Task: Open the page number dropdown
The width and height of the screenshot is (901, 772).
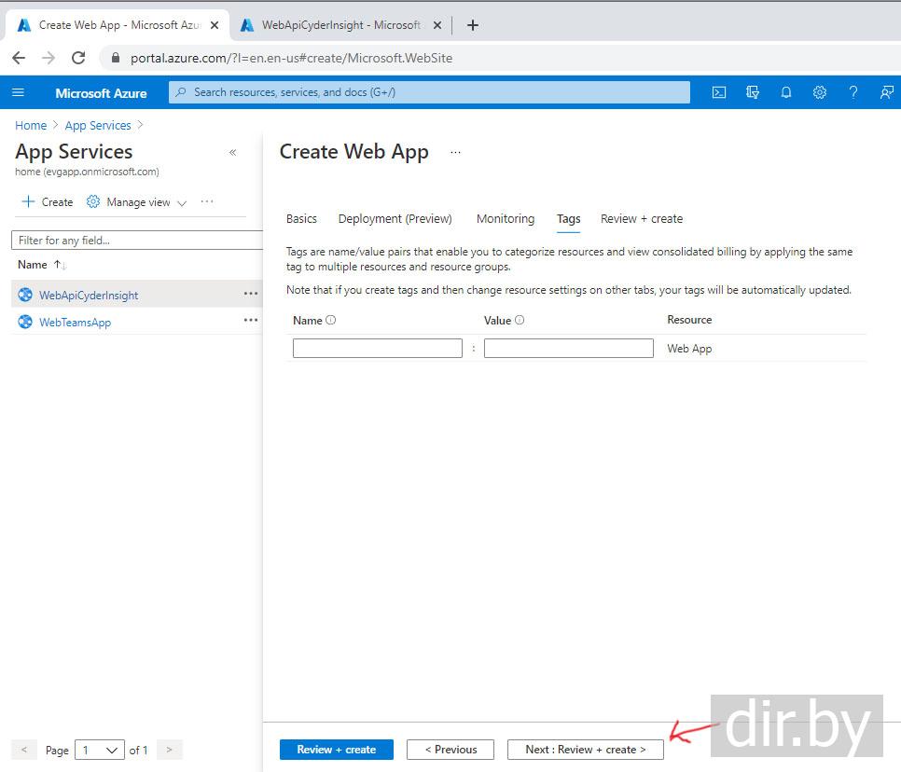Action: pos(101,750)
